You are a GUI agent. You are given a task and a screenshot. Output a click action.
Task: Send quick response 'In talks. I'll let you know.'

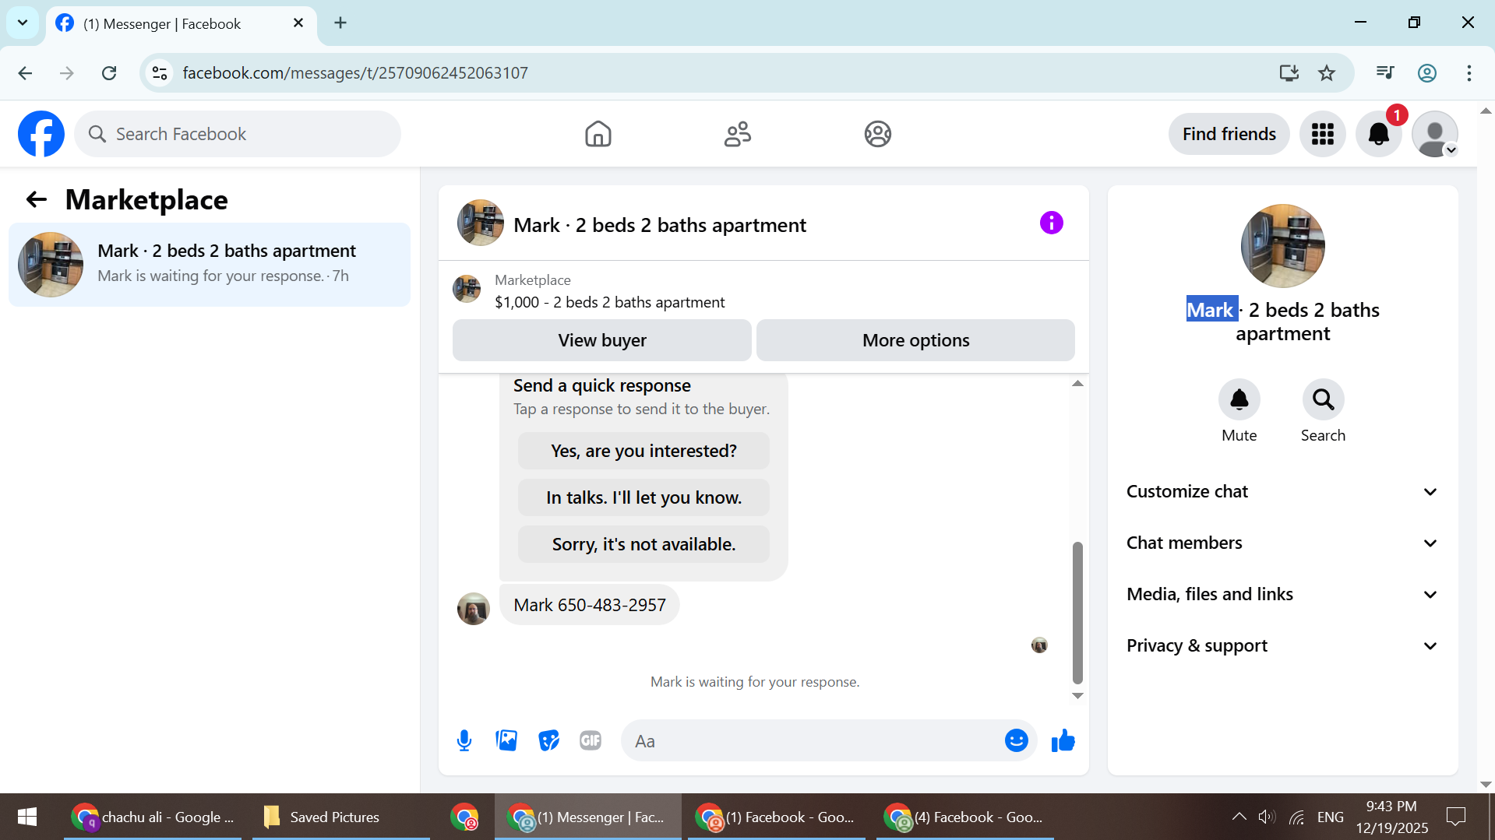[x=643, y=497]
